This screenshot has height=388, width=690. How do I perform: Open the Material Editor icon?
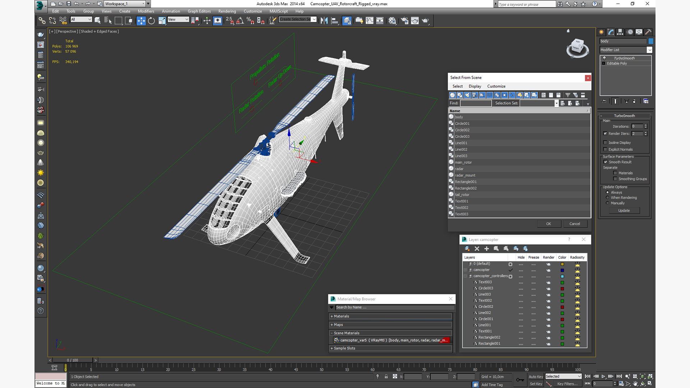point(392,20)
